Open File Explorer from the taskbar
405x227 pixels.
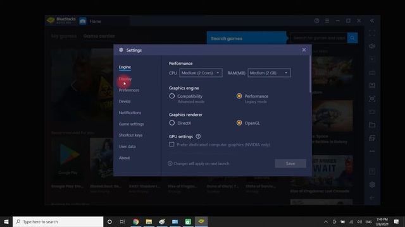click(149, 221)
